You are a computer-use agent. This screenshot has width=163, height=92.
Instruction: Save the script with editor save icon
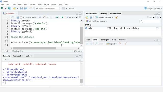(18, 17)
